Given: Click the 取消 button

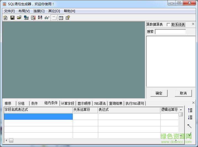Looking at the screenshot, I should click(x=183, y=93).
